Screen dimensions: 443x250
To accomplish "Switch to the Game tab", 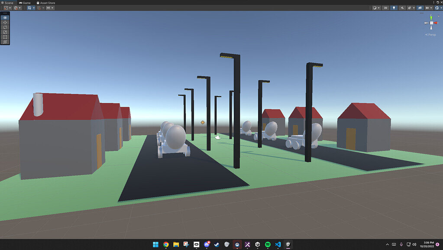I will (24, 2).
